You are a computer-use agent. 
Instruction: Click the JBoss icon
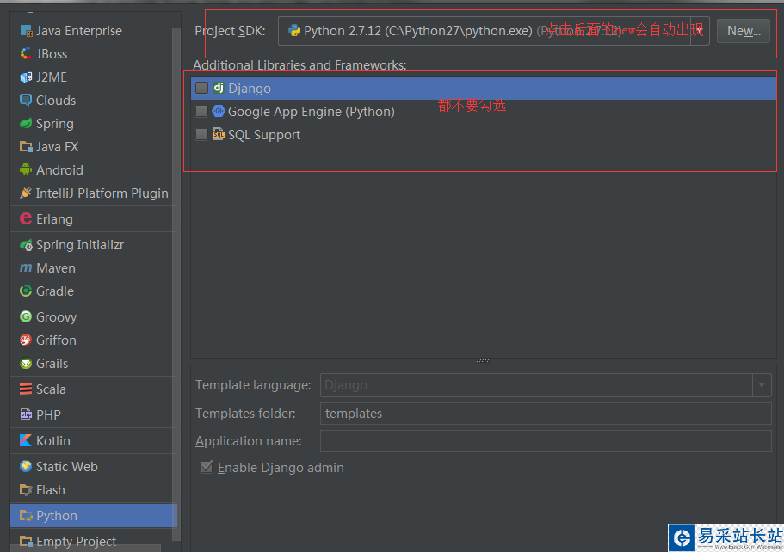tap(26, 54)
